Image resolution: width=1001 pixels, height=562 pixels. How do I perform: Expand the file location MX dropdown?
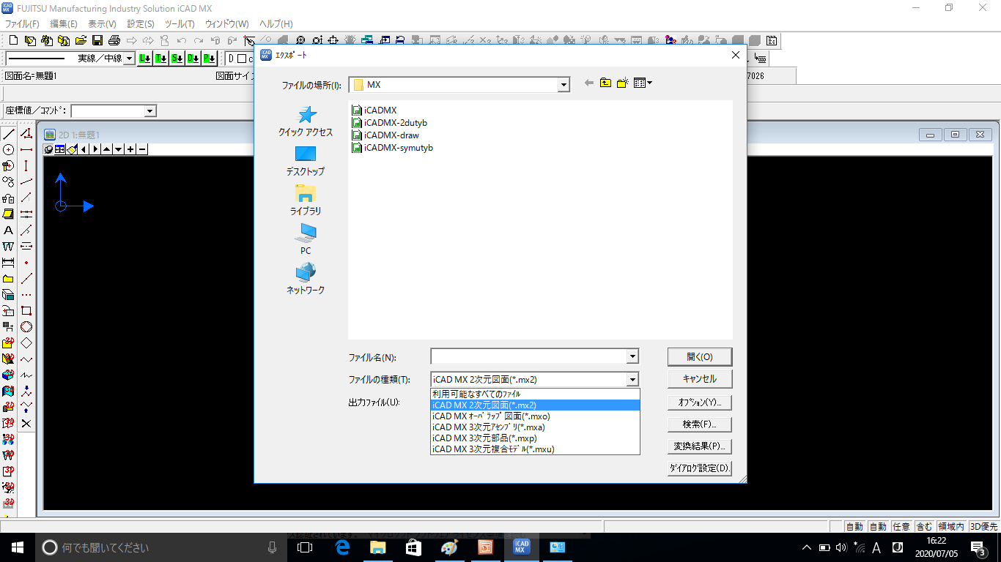[564, 85]
